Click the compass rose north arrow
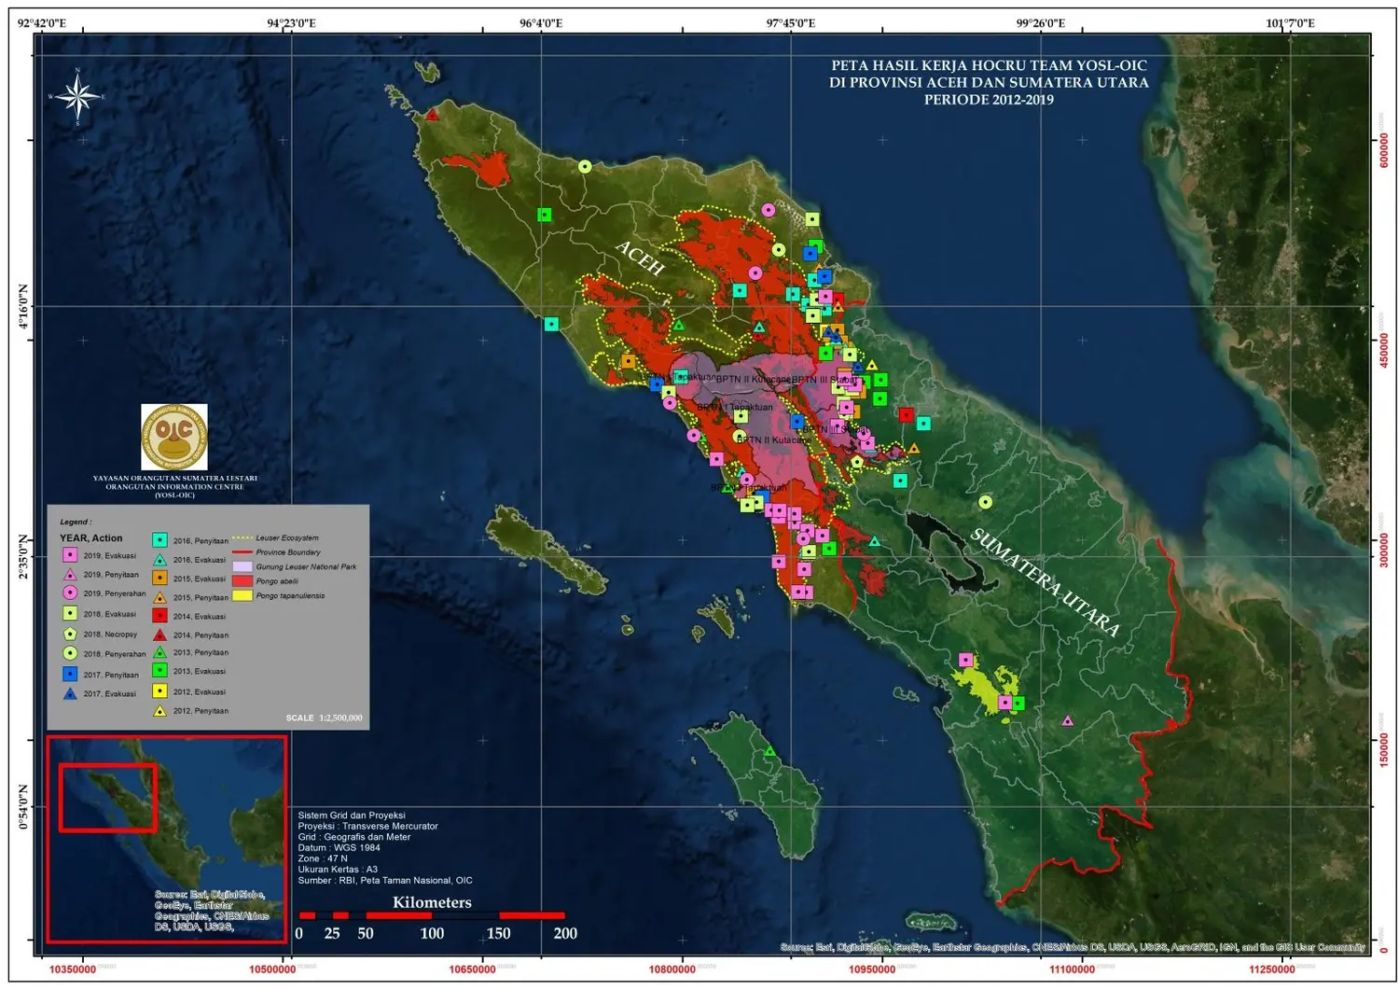Screen dimensions: 1399x990 click(x=77, y=96)
